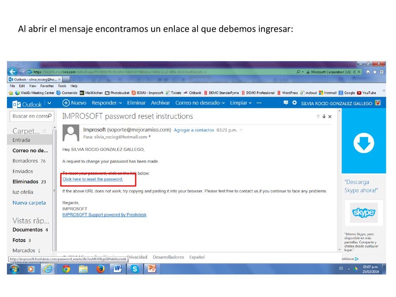Open the Entrada folder
The height and width of the screenshot is (297, 396).
[x=29, y=140]
